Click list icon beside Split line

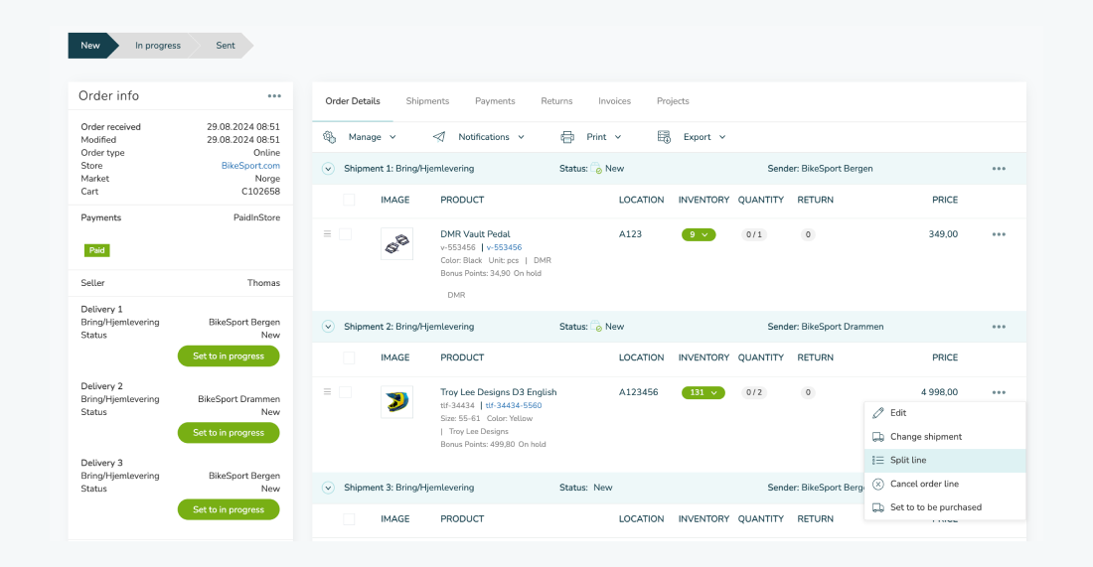click(878, 461)
